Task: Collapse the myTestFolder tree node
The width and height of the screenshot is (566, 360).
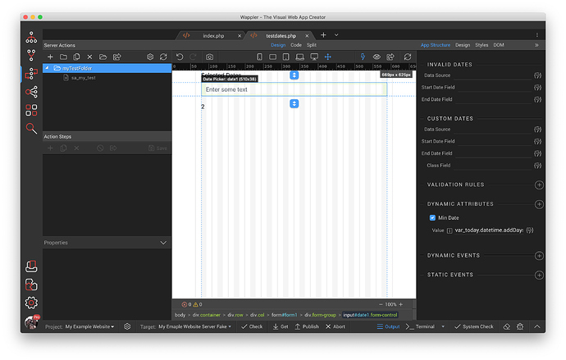Action: point(47,68)
